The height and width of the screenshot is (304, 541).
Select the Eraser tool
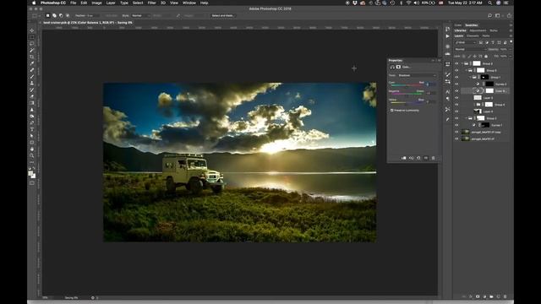[32, 96]
